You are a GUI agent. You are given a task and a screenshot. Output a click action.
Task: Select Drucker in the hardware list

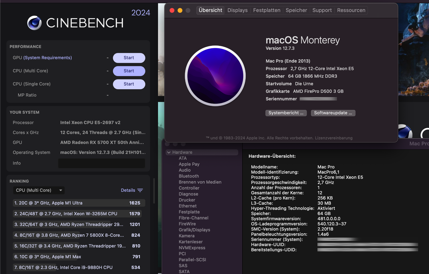[x=187, y=200]
